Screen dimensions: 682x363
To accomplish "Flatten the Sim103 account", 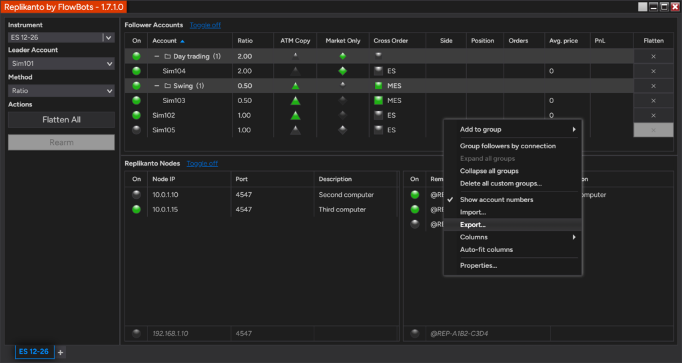I will click(653, 101).
